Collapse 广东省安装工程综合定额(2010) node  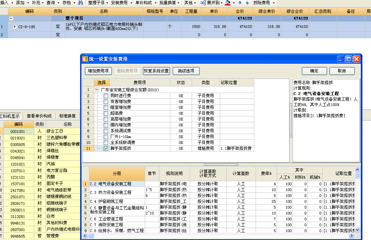tap(97, 90)
